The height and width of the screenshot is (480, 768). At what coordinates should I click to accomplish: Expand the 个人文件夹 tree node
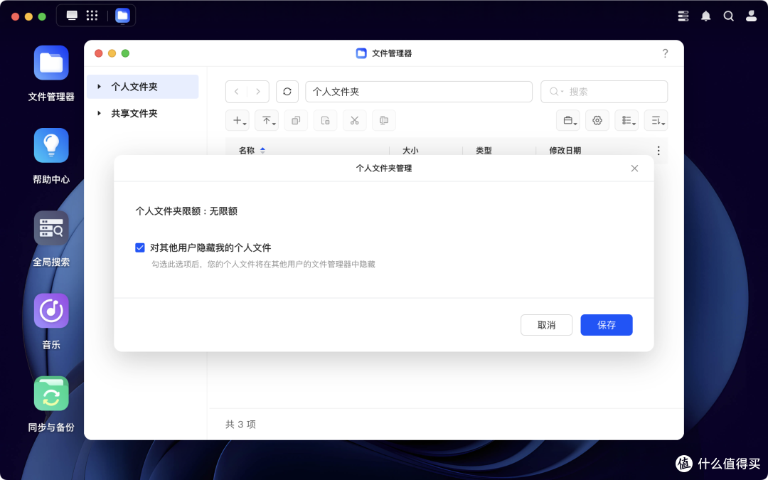coord(100,87)
